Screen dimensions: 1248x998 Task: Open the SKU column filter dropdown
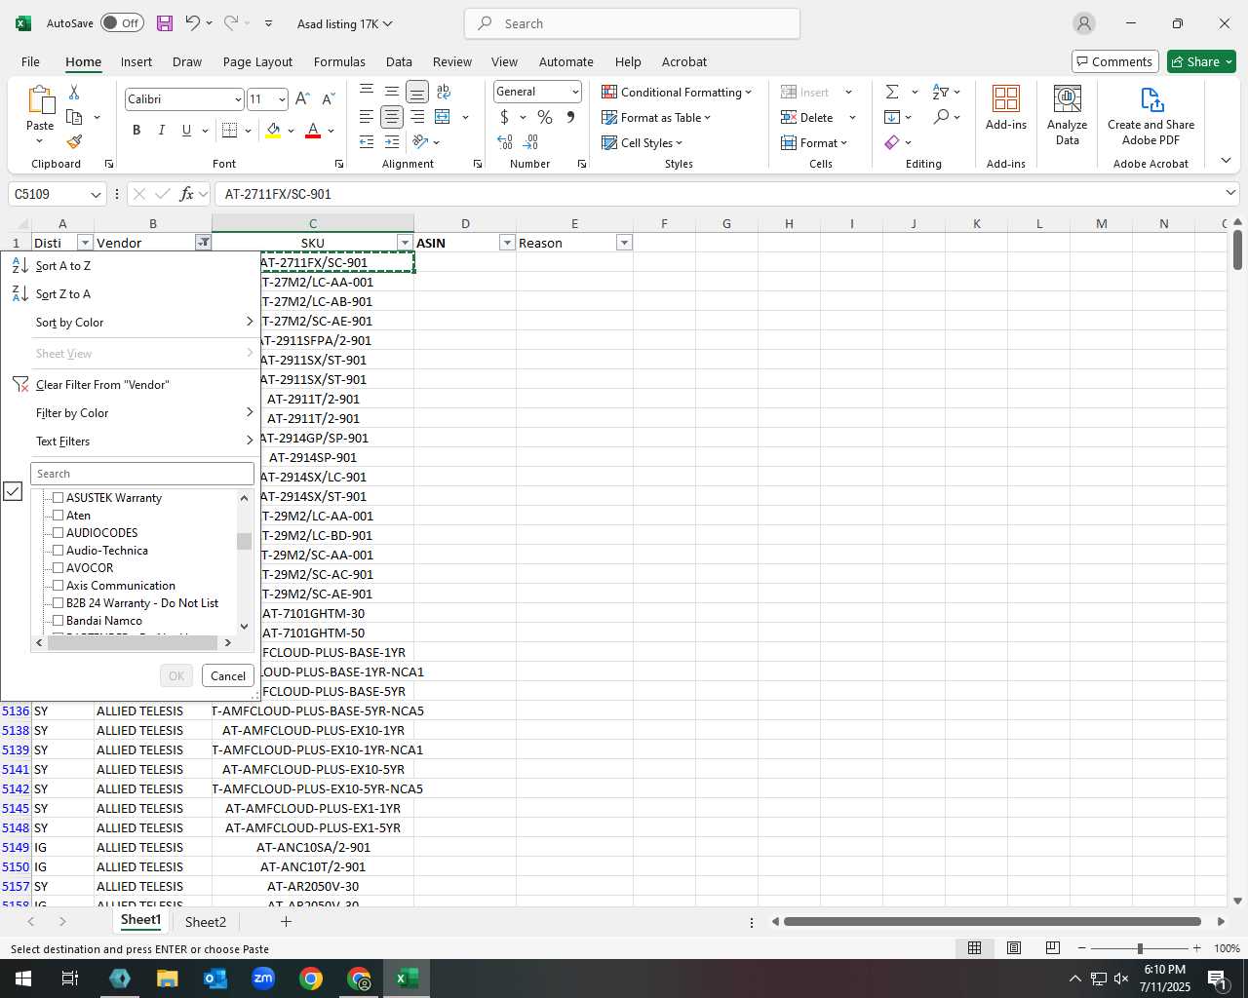click(405, 243)
